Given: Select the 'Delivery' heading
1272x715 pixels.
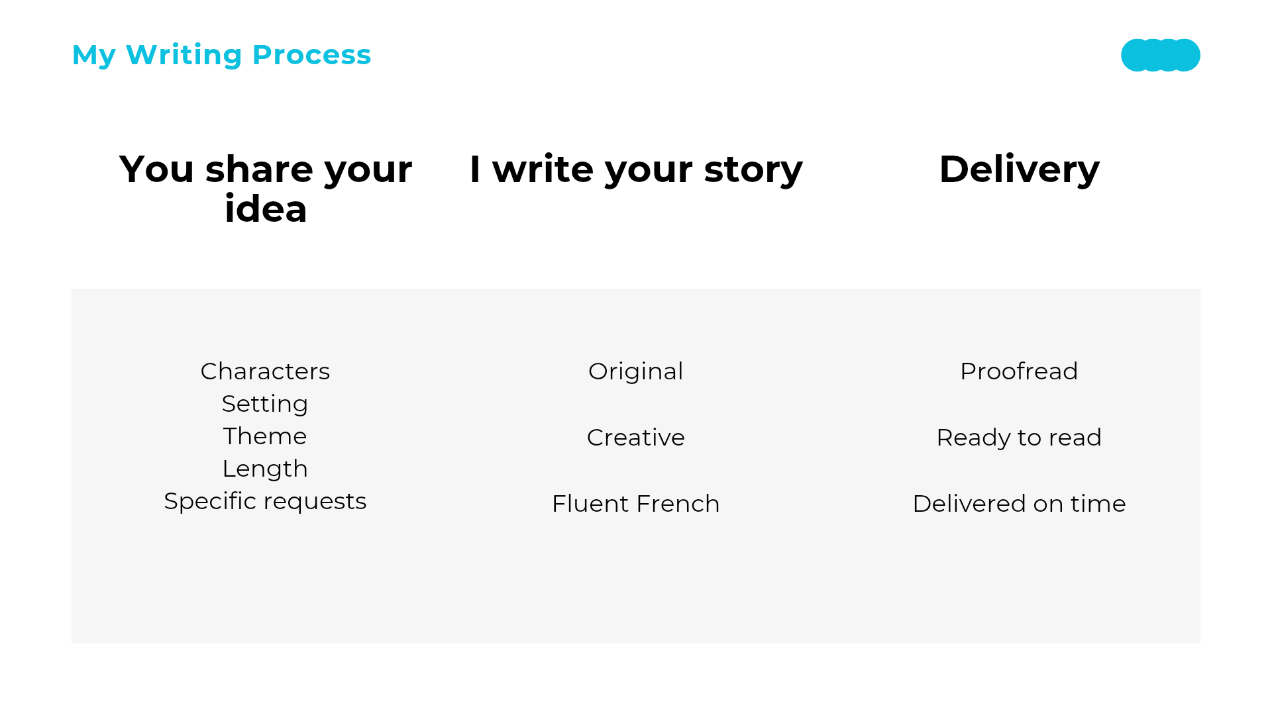Looking at the screenshot, I should [x=1019, y=169].
